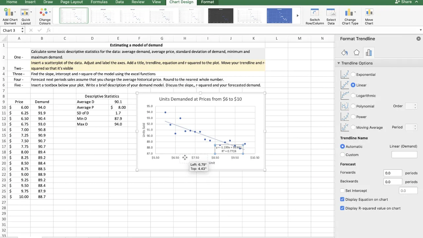The width and height of the screenshot is (423, 238).
Task: Click the Forwards periods input field
Action: click(x=393, y=173)
